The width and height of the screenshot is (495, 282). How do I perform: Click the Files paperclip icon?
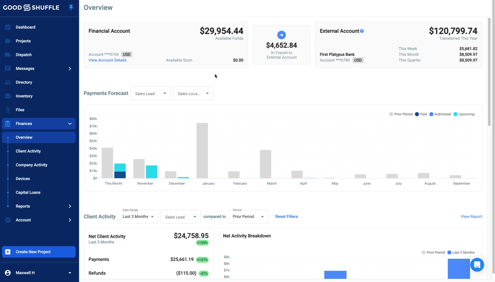(x=8, y=110)
